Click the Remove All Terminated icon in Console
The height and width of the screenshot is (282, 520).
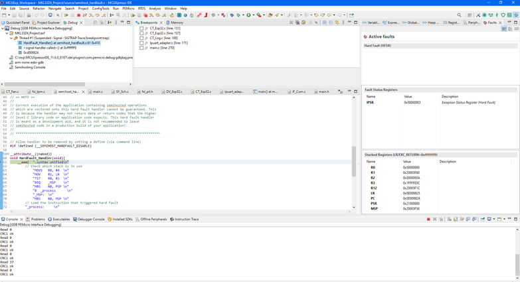[441, 219]
